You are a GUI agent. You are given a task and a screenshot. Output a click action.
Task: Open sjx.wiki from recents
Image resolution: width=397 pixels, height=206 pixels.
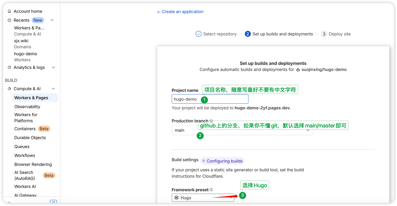point(21,41)
